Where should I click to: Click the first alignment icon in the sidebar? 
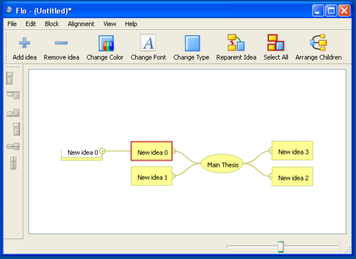coord(10,78)
